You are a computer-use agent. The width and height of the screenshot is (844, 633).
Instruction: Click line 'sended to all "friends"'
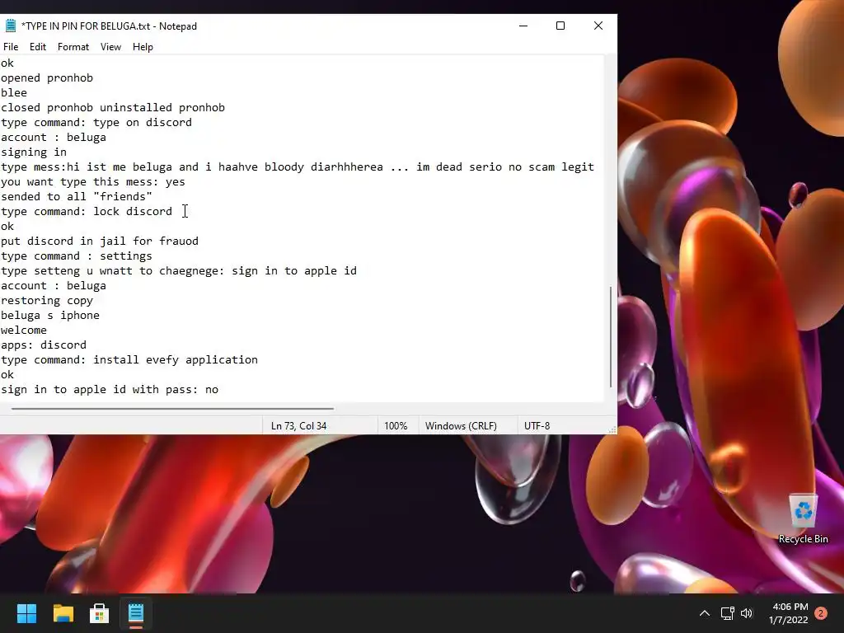pos(77,196)
